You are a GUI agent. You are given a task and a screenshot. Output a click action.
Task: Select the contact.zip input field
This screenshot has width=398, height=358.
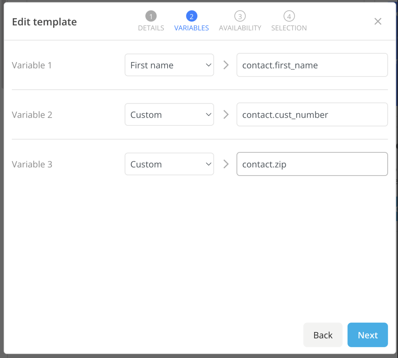tap(312, 164)
